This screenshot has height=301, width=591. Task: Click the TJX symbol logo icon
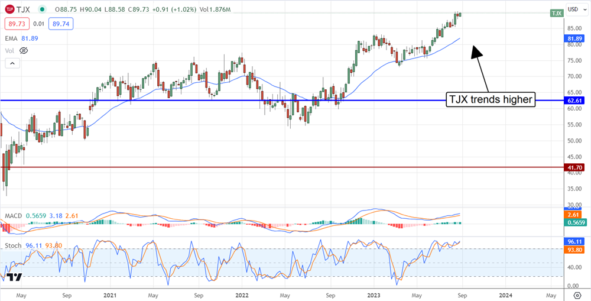point(10,9)
